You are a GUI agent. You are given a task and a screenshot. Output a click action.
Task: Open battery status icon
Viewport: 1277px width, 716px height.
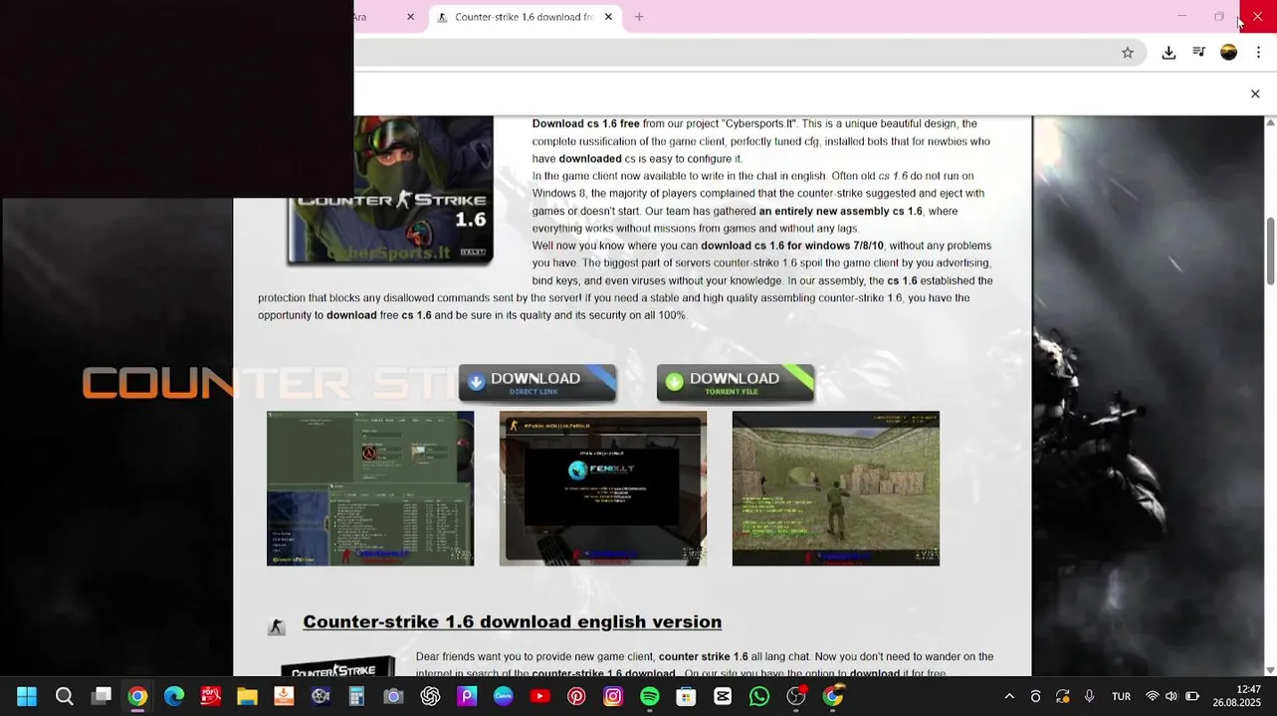click(1192, 697)
